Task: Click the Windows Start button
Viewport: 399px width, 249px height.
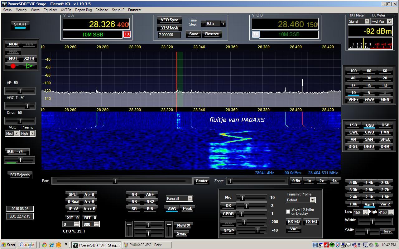Action: click(x=8, y=245)
